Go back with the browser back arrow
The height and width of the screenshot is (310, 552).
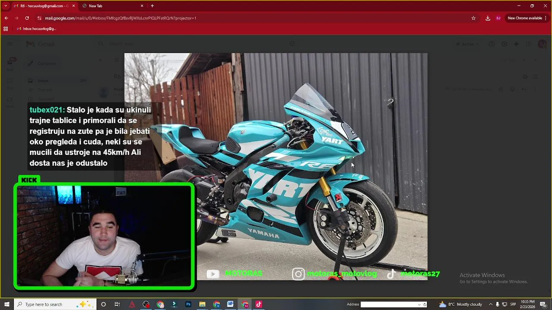(6, 18)
